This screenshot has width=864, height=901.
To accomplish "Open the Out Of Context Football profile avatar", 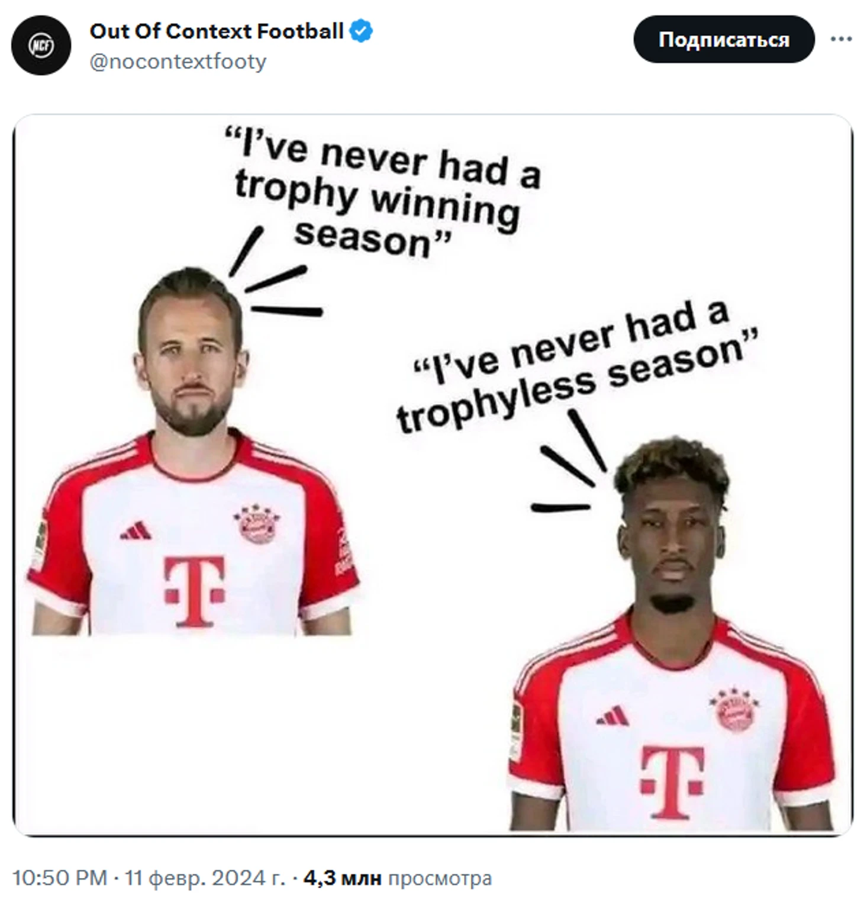I will 41,46.
